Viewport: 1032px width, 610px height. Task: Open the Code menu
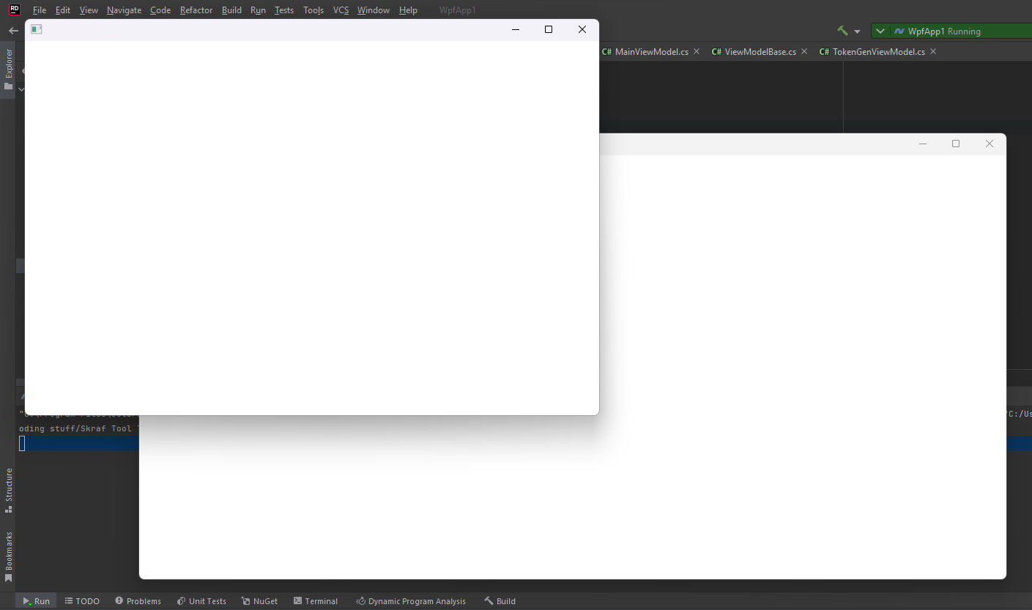[x=160, y=10]
